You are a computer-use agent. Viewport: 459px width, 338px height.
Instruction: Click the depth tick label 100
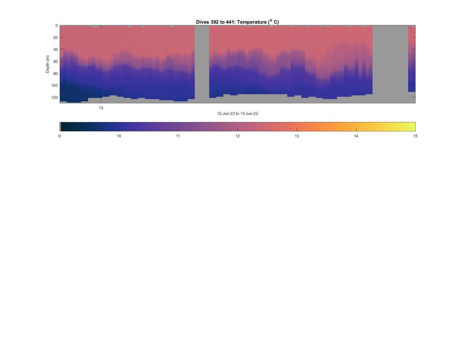point(55,85)
